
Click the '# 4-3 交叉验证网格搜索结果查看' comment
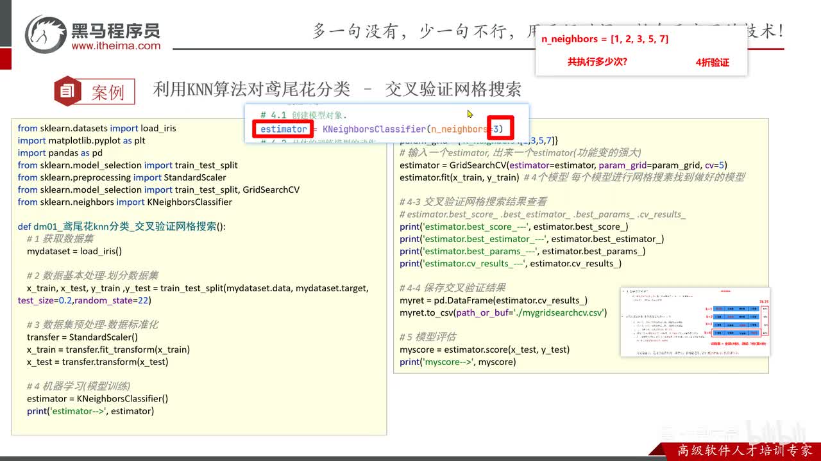click(473, 202)
